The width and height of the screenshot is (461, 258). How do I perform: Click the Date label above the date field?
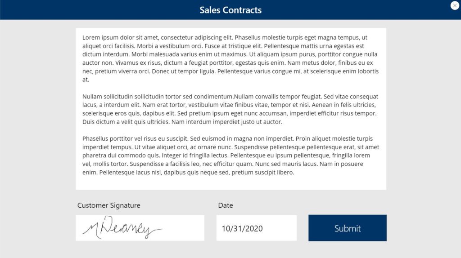(x=226, y=205)
